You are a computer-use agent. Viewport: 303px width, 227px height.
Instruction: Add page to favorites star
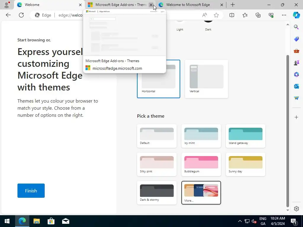pos(216,15)
